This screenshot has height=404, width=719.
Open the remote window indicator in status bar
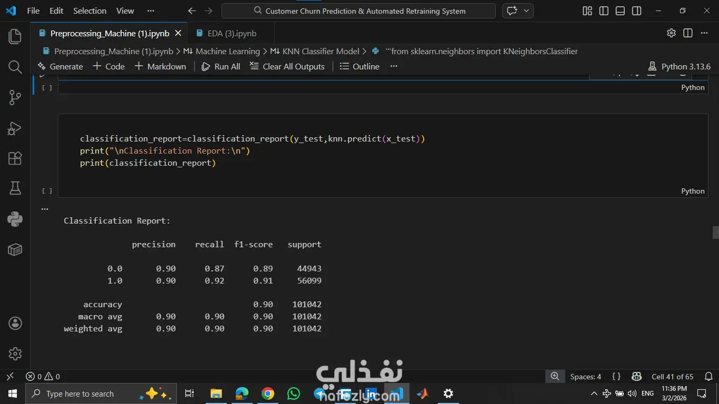click(x=10, y=377)
